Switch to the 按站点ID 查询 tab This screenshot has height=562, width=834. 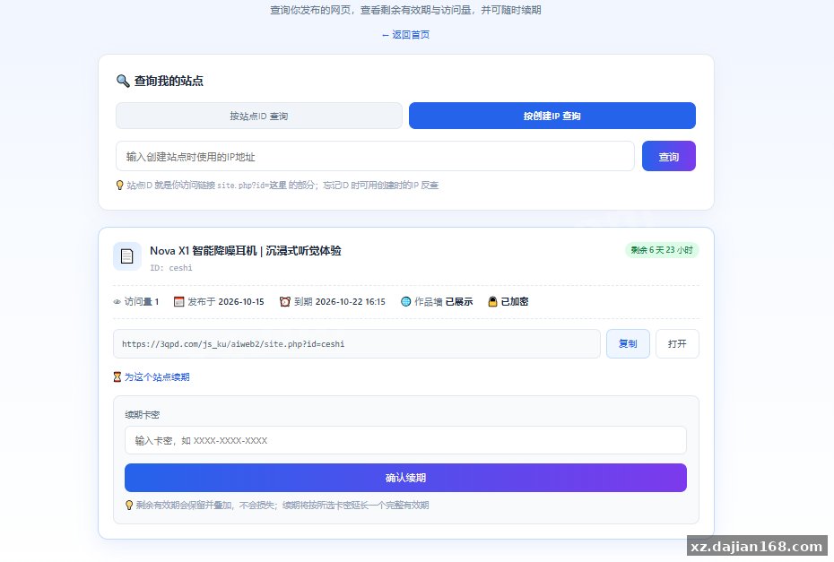coord(259,116)
